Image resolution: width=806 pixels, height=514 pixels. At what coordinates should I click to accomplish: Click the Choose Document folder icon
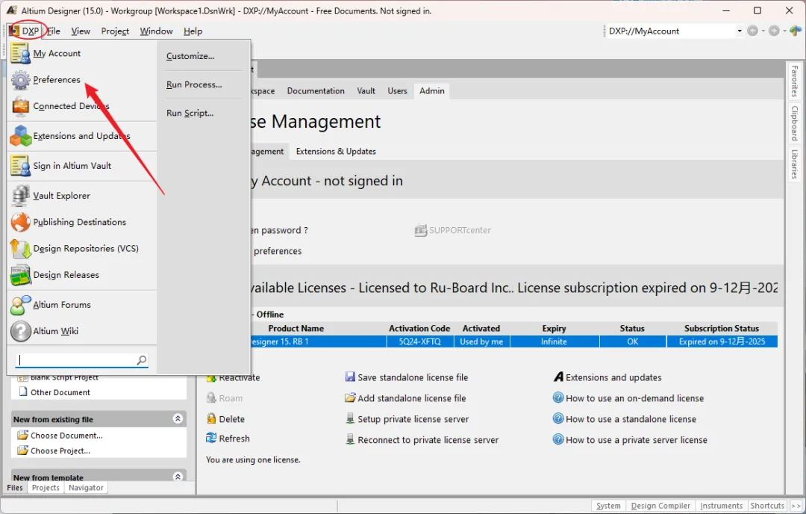coord(22,436)
